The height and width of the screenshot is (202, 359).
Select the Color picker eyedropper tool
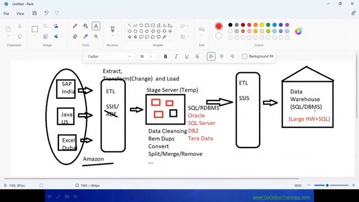tap(86, 36)
